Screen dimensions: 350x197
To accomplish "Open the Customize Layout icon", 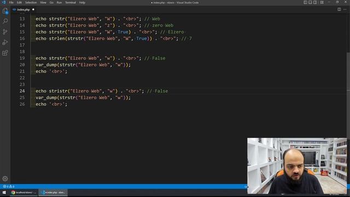I will [x=322, y=2].
